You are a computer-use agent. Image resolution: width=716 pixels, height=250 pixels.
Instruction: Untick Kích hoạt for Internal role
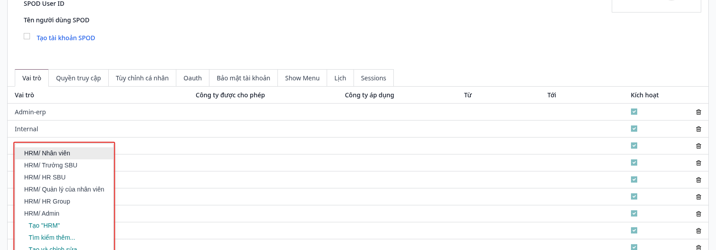point(634,129)
